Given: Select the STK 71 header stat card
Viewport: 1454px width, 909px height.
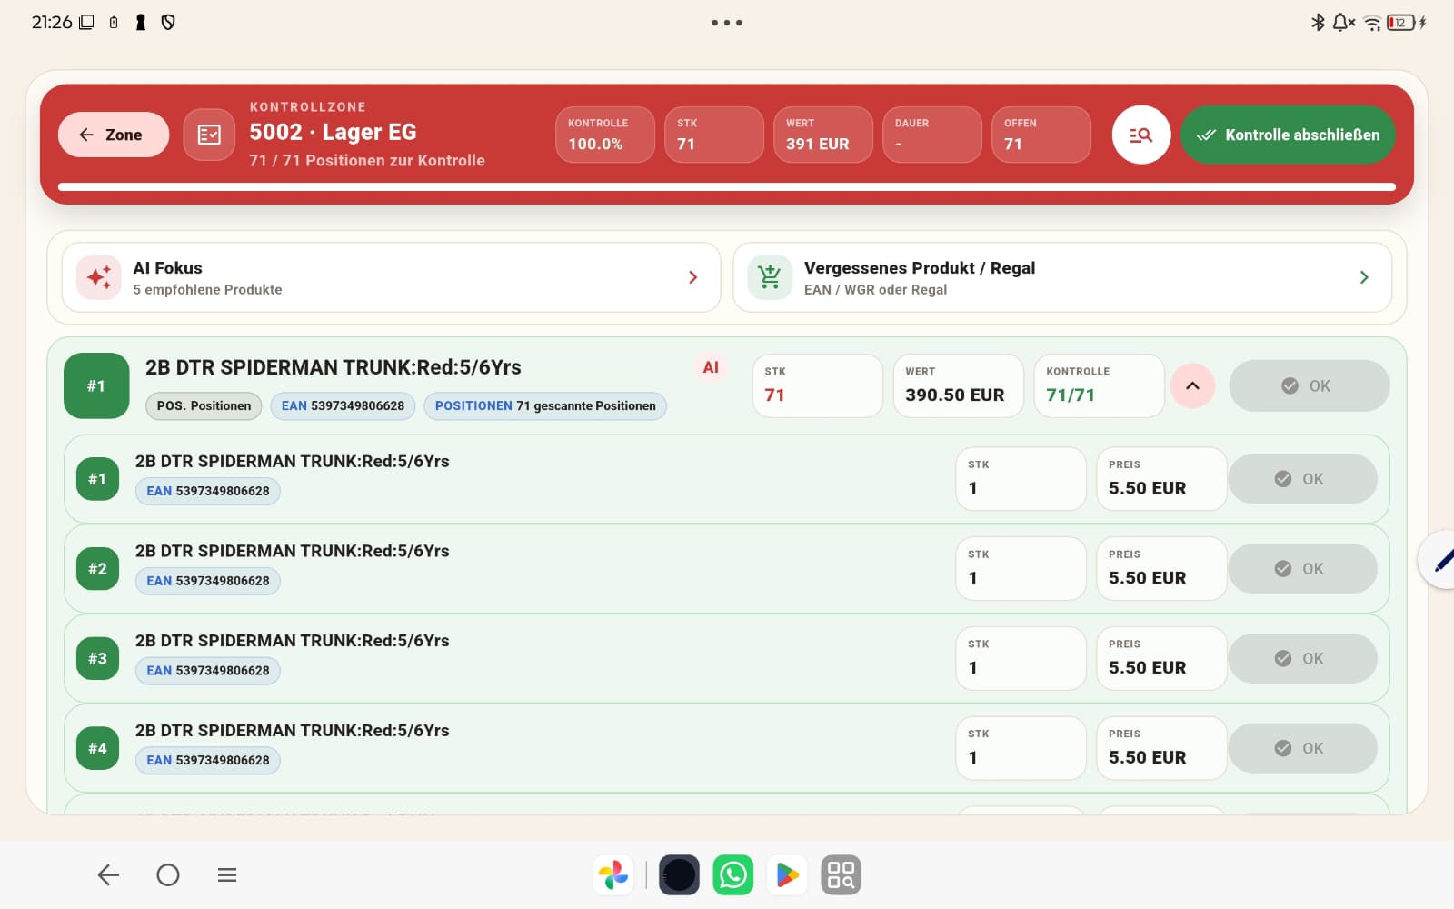Looking at the screenshot, I should 714,135.
